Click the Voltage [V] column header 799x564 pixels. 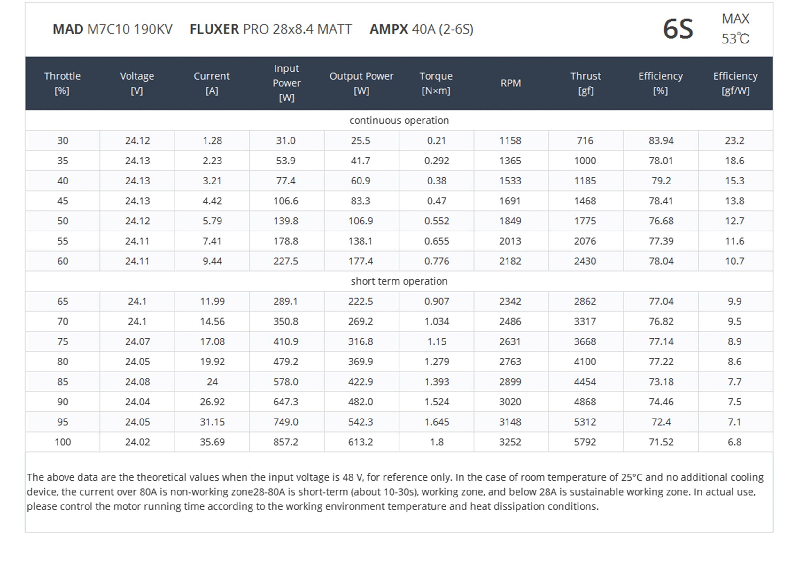click(x=137, y=83)
